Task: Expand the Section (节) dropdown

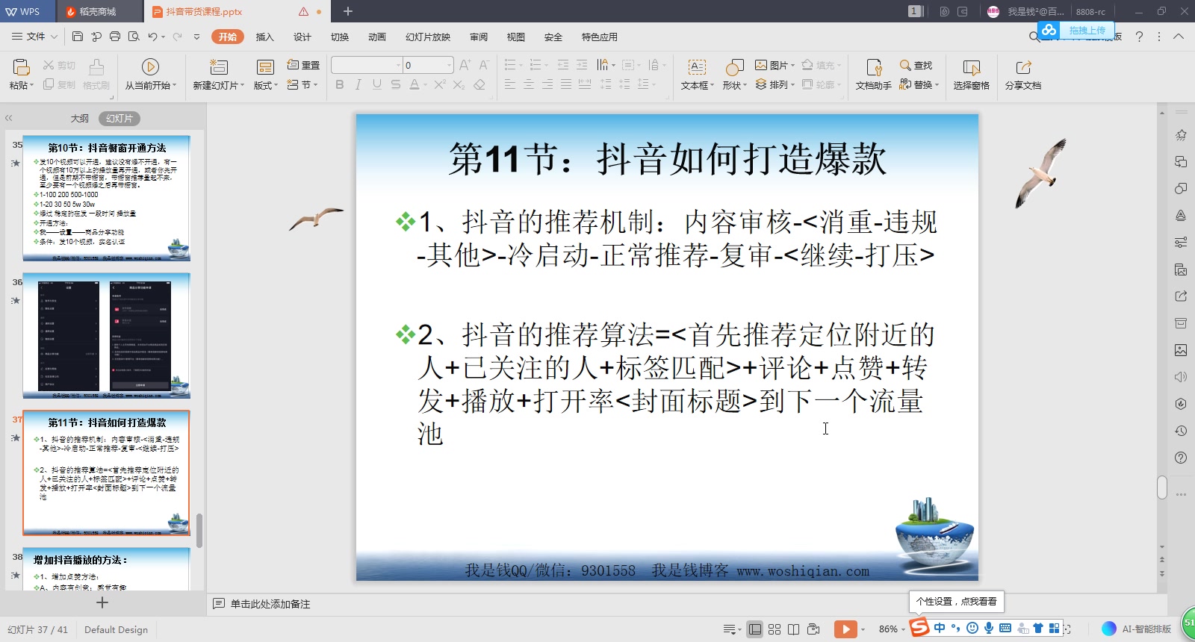Action: [316, 85]
